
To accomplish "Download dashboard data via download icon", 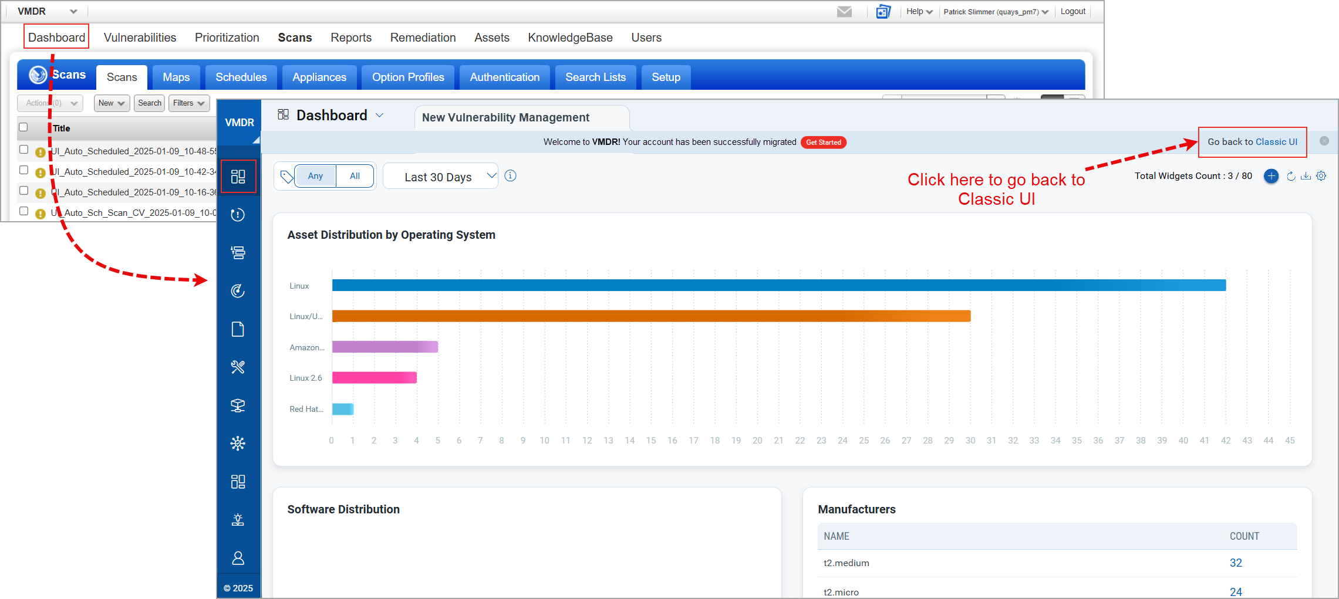I will [x=1306, y=175].
